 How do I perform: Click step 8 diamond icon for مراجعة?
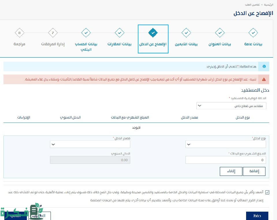(x=19, y=33)
